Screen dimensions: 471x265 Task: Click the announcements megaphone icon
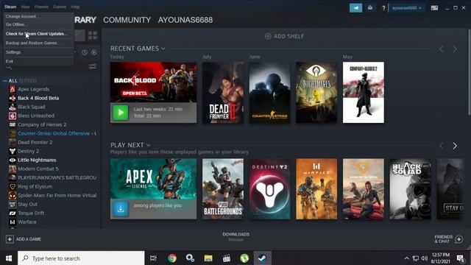(x=355, y=8)
